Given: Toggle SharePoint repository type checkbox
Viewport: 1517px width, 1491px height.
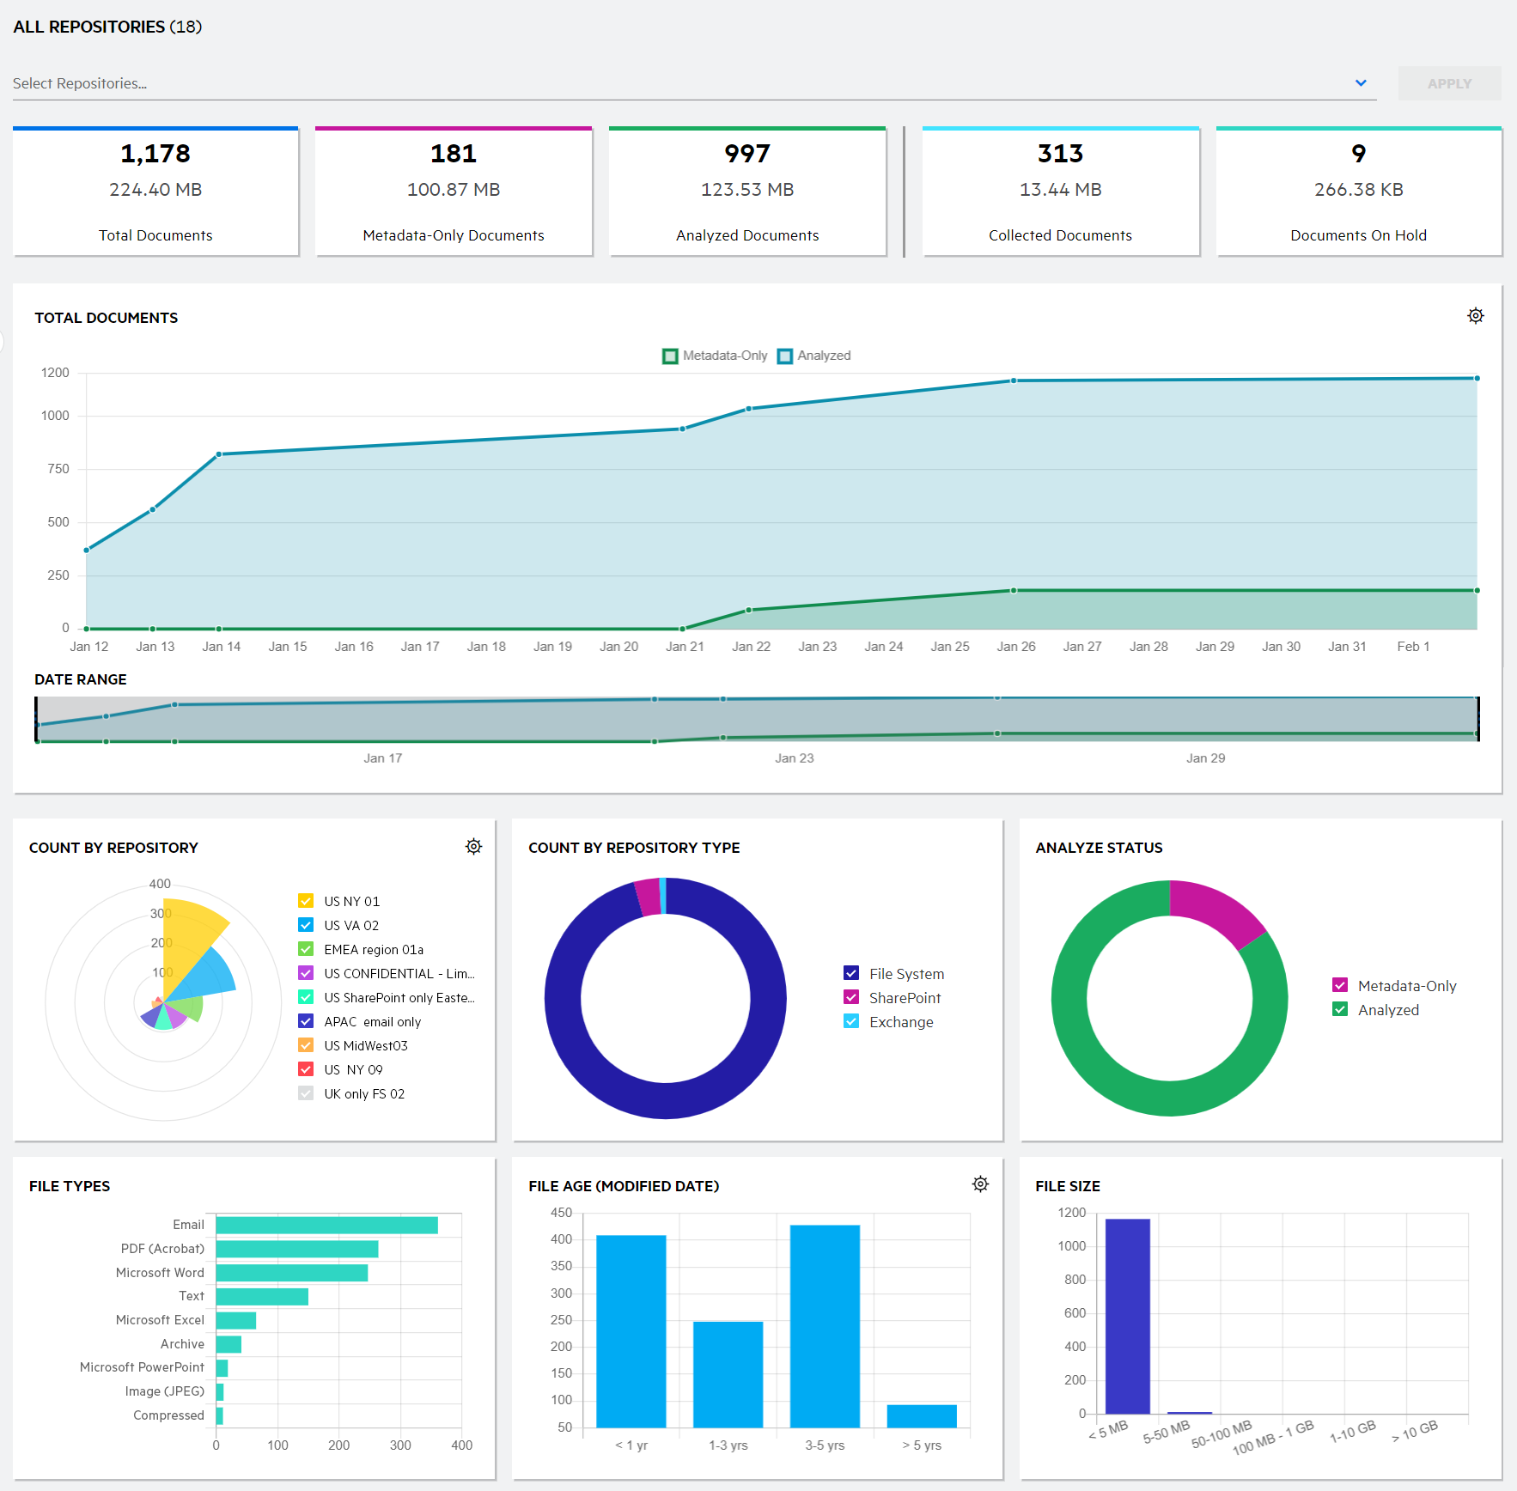Looking at the screenshot, I should [x=851, y=997].
